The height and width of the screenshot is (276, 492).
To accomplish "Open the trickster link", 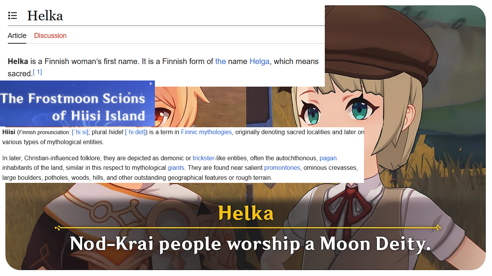I will coord(203,158).
